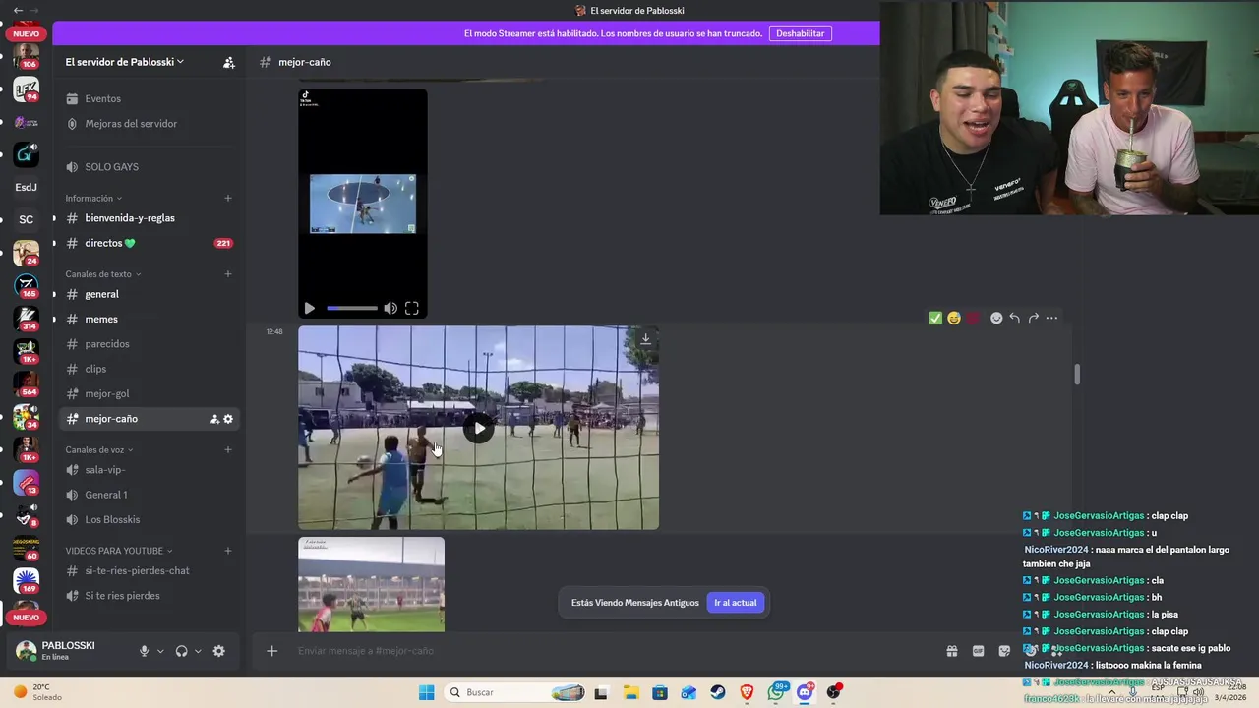
Task: Forward the message with arrow icon
Action: pos(1034,318)
